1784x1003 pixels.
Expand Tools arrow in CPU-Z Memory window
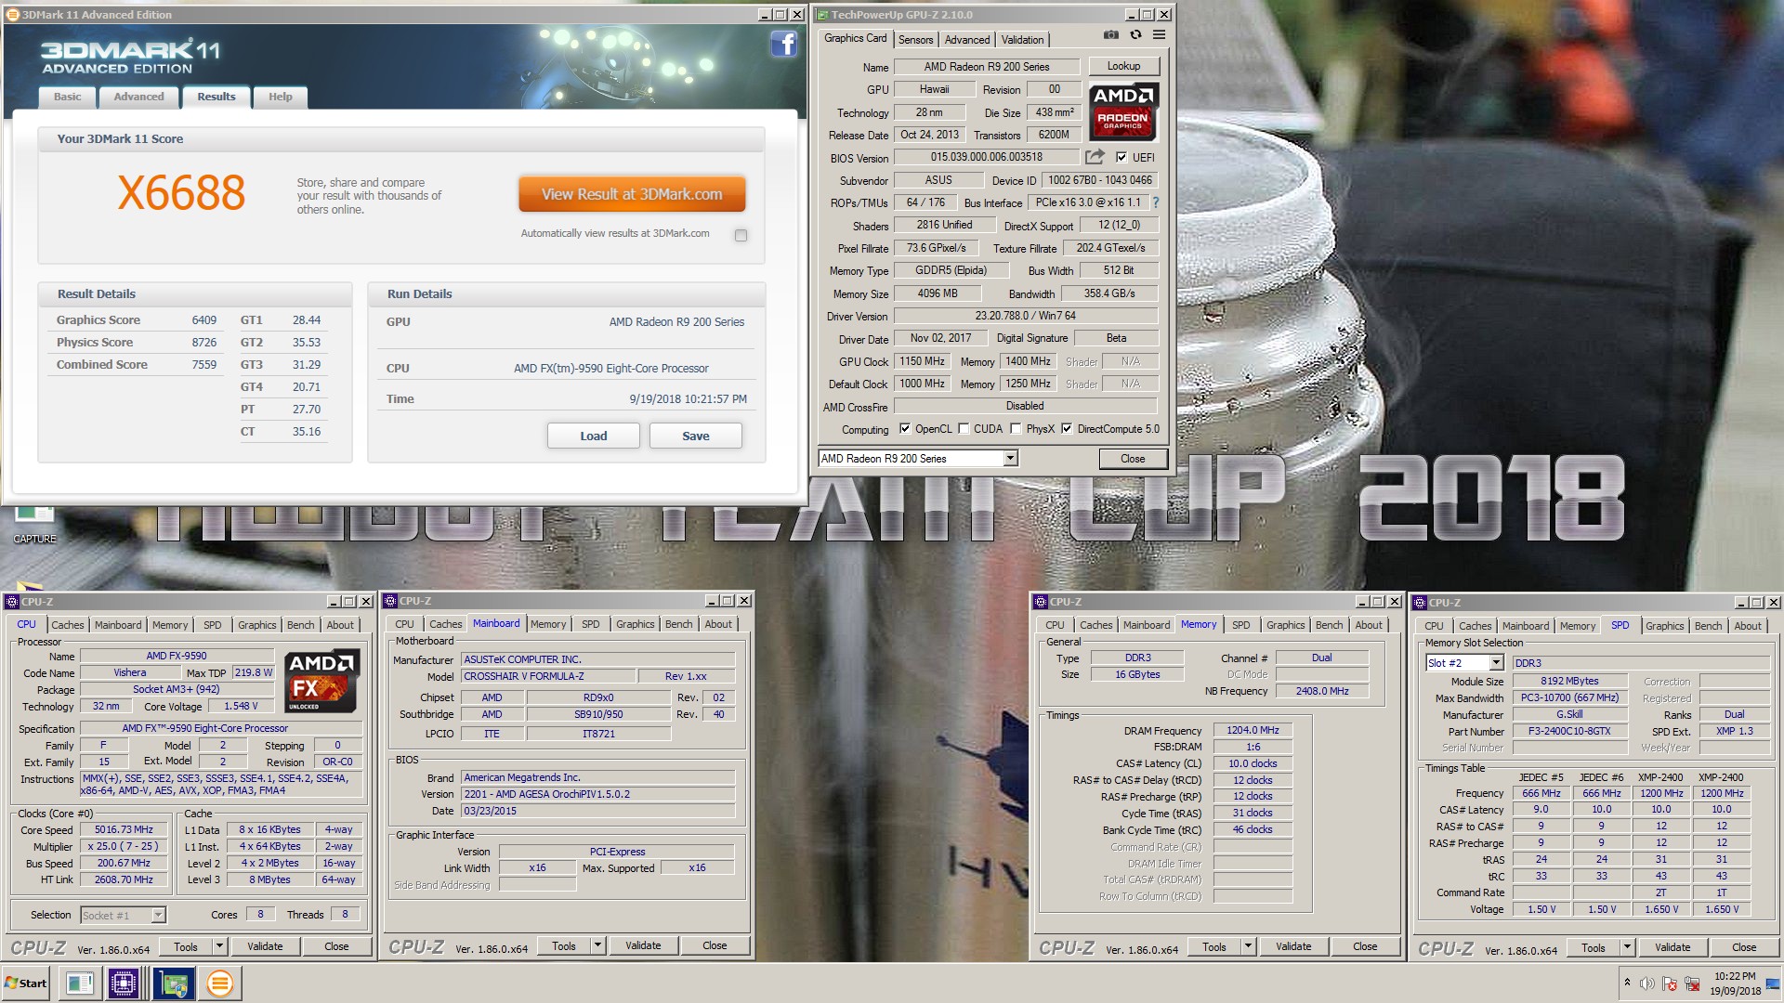(1249, 946)
